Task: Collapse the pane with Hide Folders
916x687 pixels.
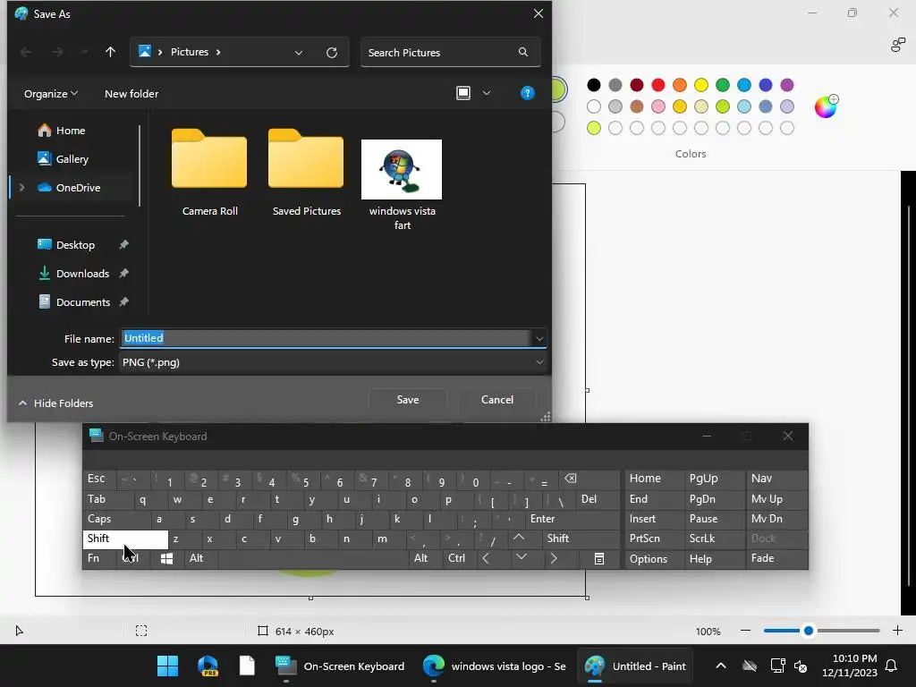Action: click(55, 403)
